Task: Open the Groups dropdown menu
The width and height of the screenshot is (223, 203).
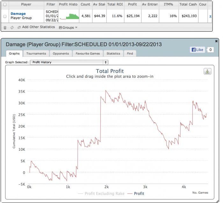Action: pos(68,27)
